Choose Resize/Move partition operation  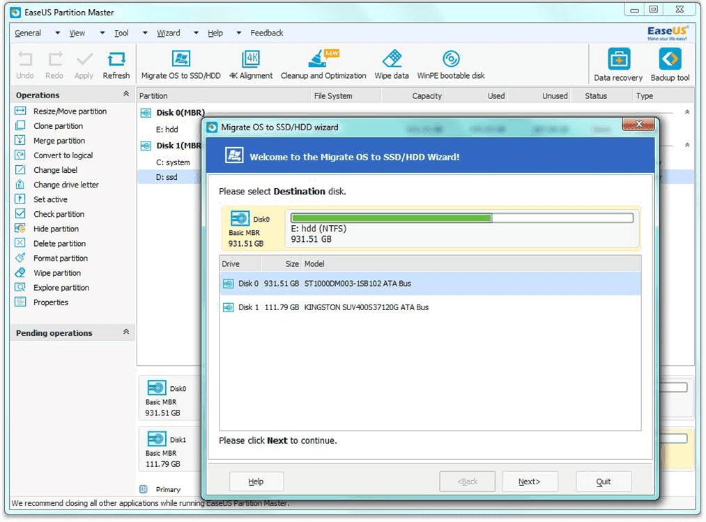coord(61,112)
